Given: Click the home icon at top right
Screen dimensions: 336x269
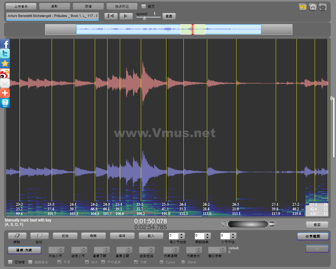Looking at the screenshot, I should 313,7.
